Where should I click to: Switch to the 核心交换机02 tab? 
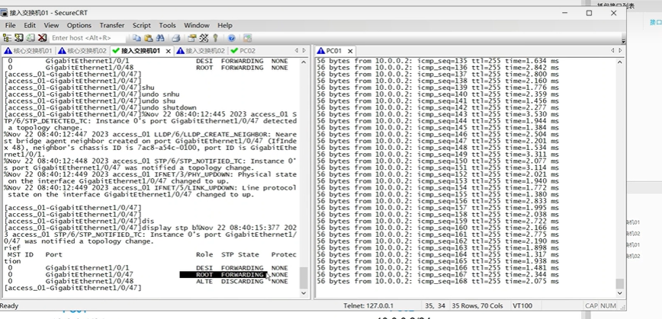click(82, 51)
